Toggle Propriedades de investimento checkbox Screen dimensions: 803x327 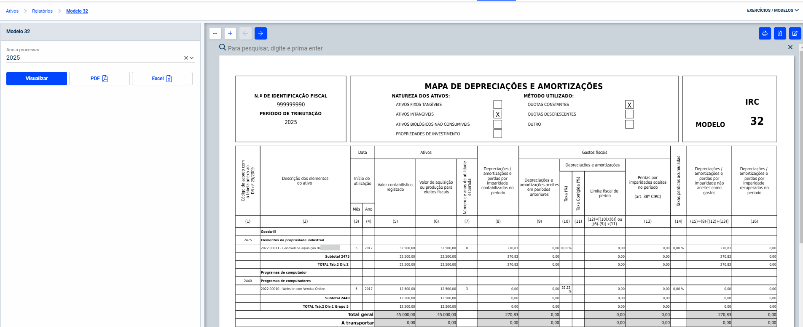pyautogui.click(x=498, y=134)
